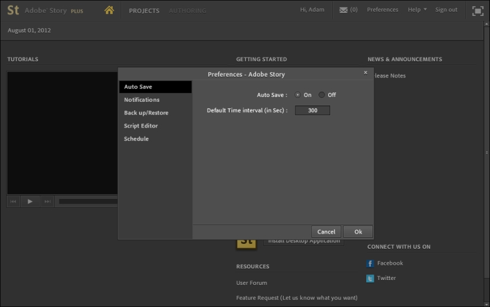490x307 pixels.
Task: Play the tutorial video
Action: 30,202
